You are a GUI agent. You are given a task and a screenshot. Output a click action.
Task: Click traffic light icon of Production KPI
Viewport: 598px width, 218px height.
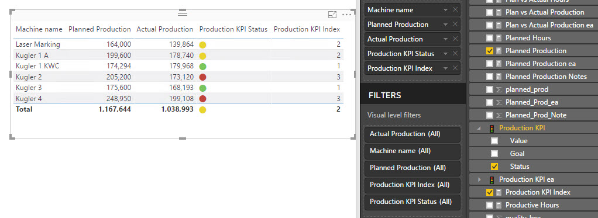pyautogui.click(x=492, y=129)
